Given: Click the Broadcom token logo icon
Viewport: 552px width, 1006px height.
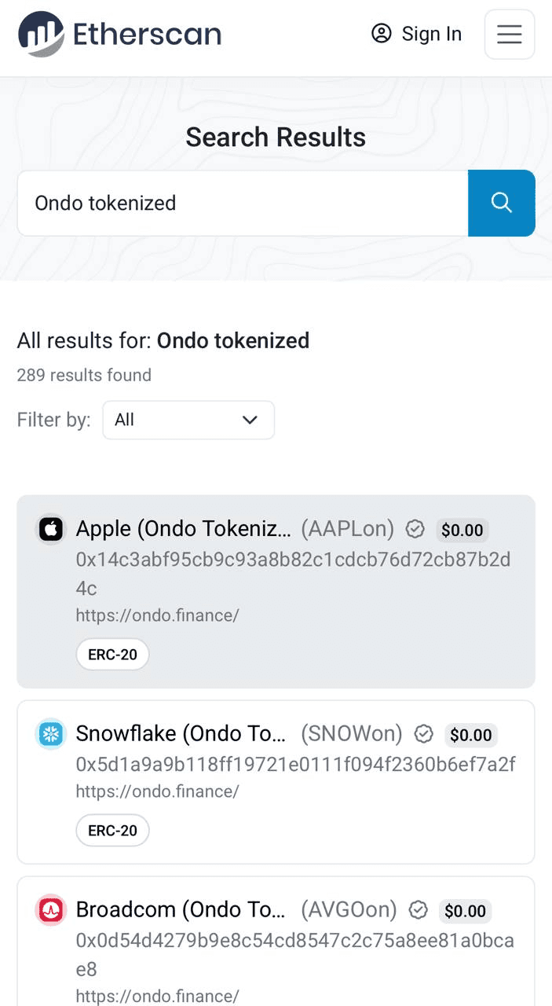Looking at the screenshot, I should (51, 911).
